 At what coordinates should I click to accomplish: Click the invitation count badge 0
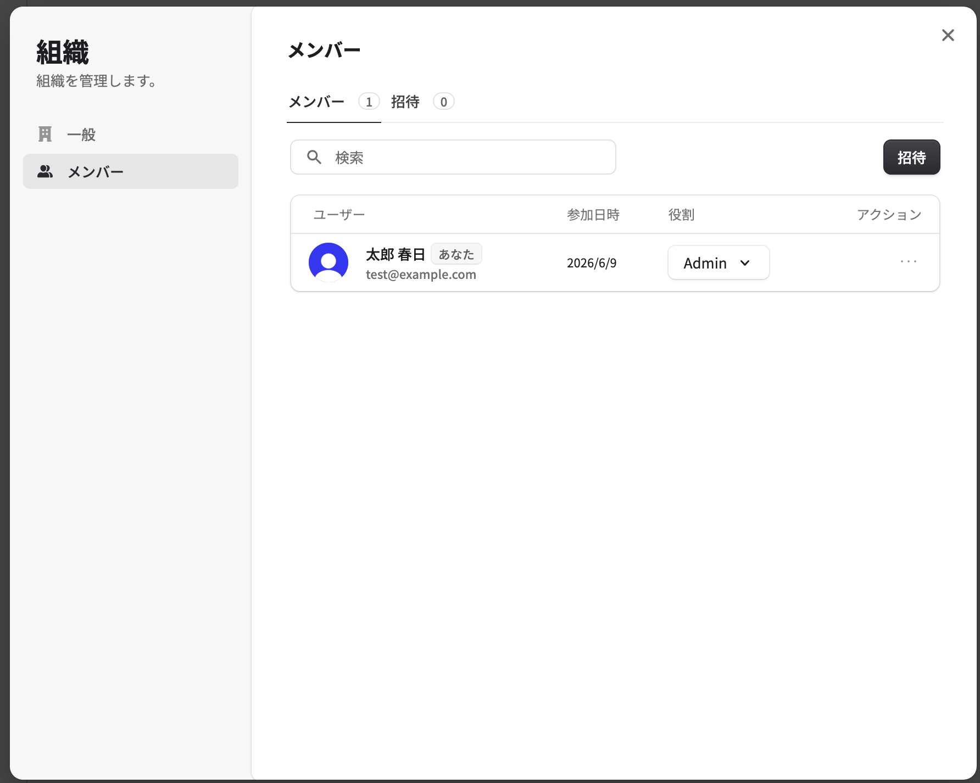pos(444,102)
